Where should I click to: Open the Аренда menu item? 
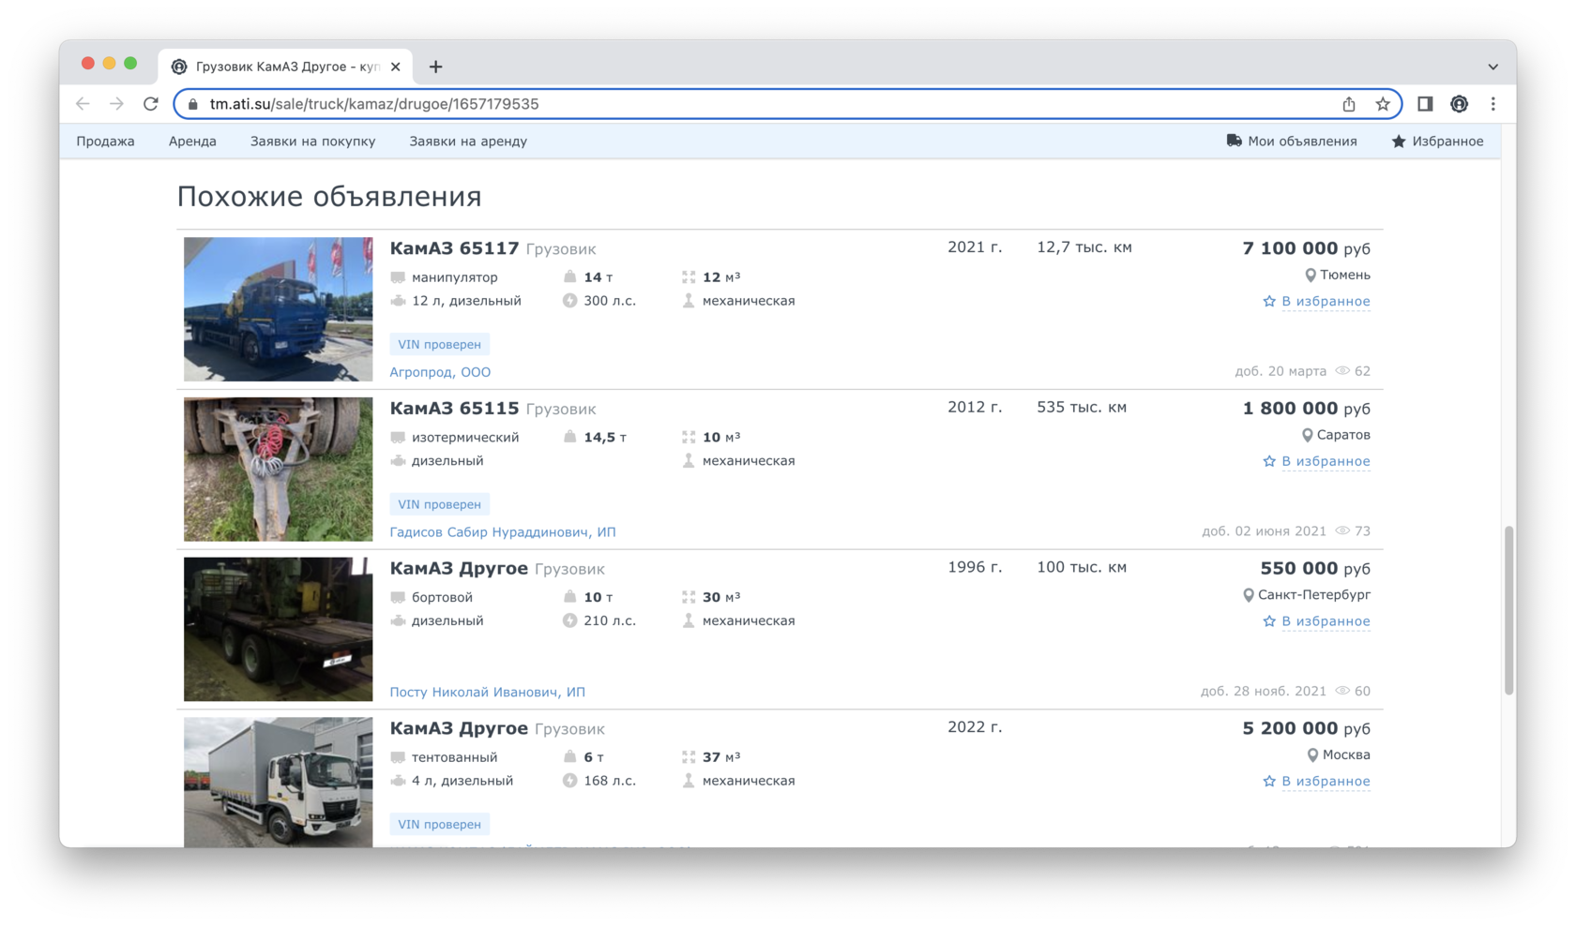tap(192, 142)
